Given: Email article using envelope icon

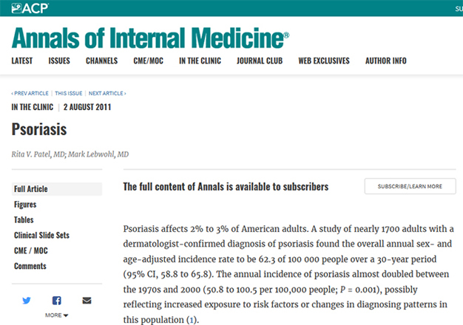Looking at the screenshot, I should tap(87, 301).
